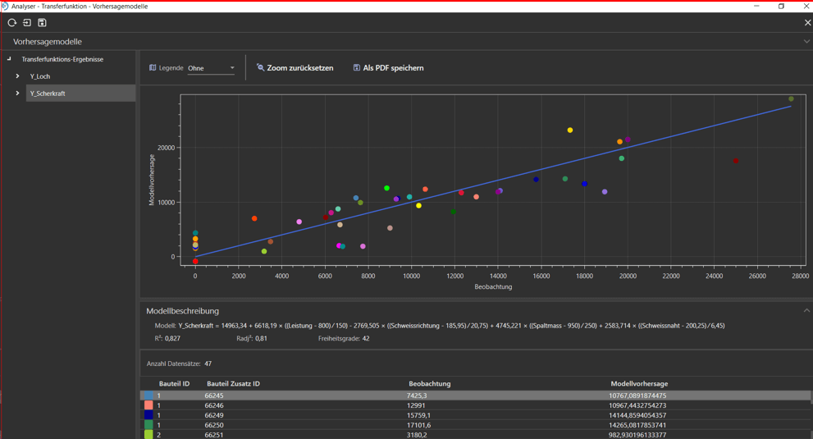Viewport: 813px width, 439px height.
Task: Click the Legende map icon
Action: point(153,68)
